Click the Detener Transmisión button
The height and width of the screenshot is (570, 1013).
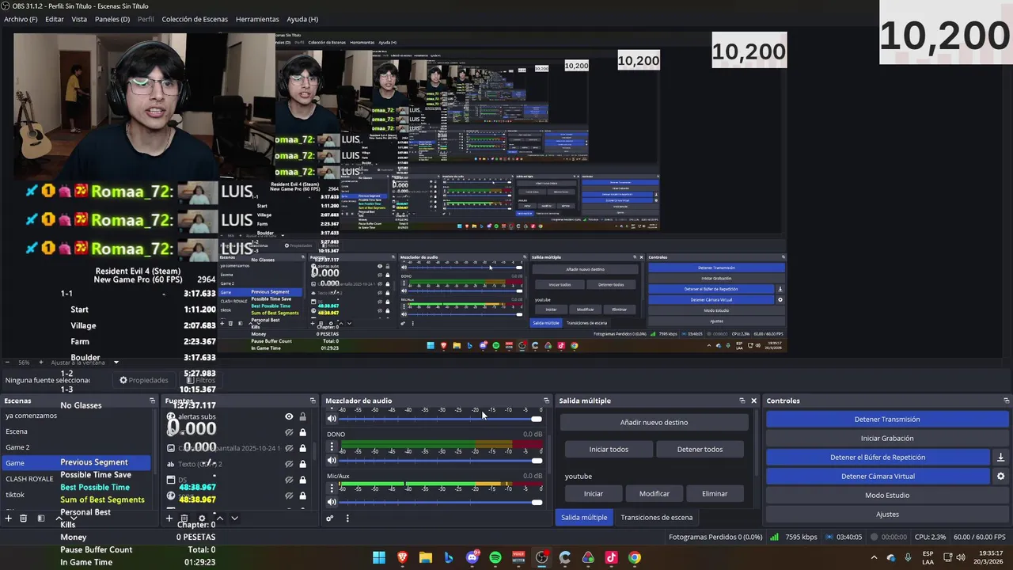886,420
